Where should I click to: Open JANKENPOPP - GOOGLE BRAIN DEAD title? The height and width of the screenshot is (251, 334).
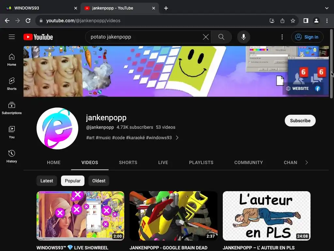click(x=168, y=248)
